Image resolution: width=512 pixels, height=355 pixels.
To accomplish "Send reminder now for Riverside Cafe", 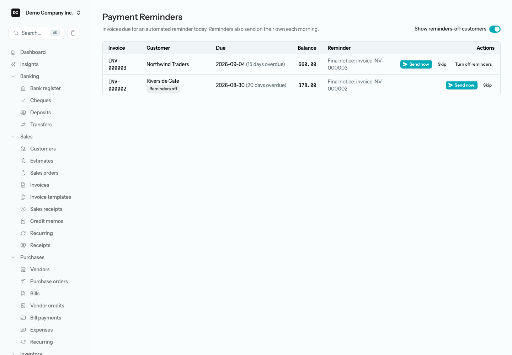I will (x=462, y=85).
